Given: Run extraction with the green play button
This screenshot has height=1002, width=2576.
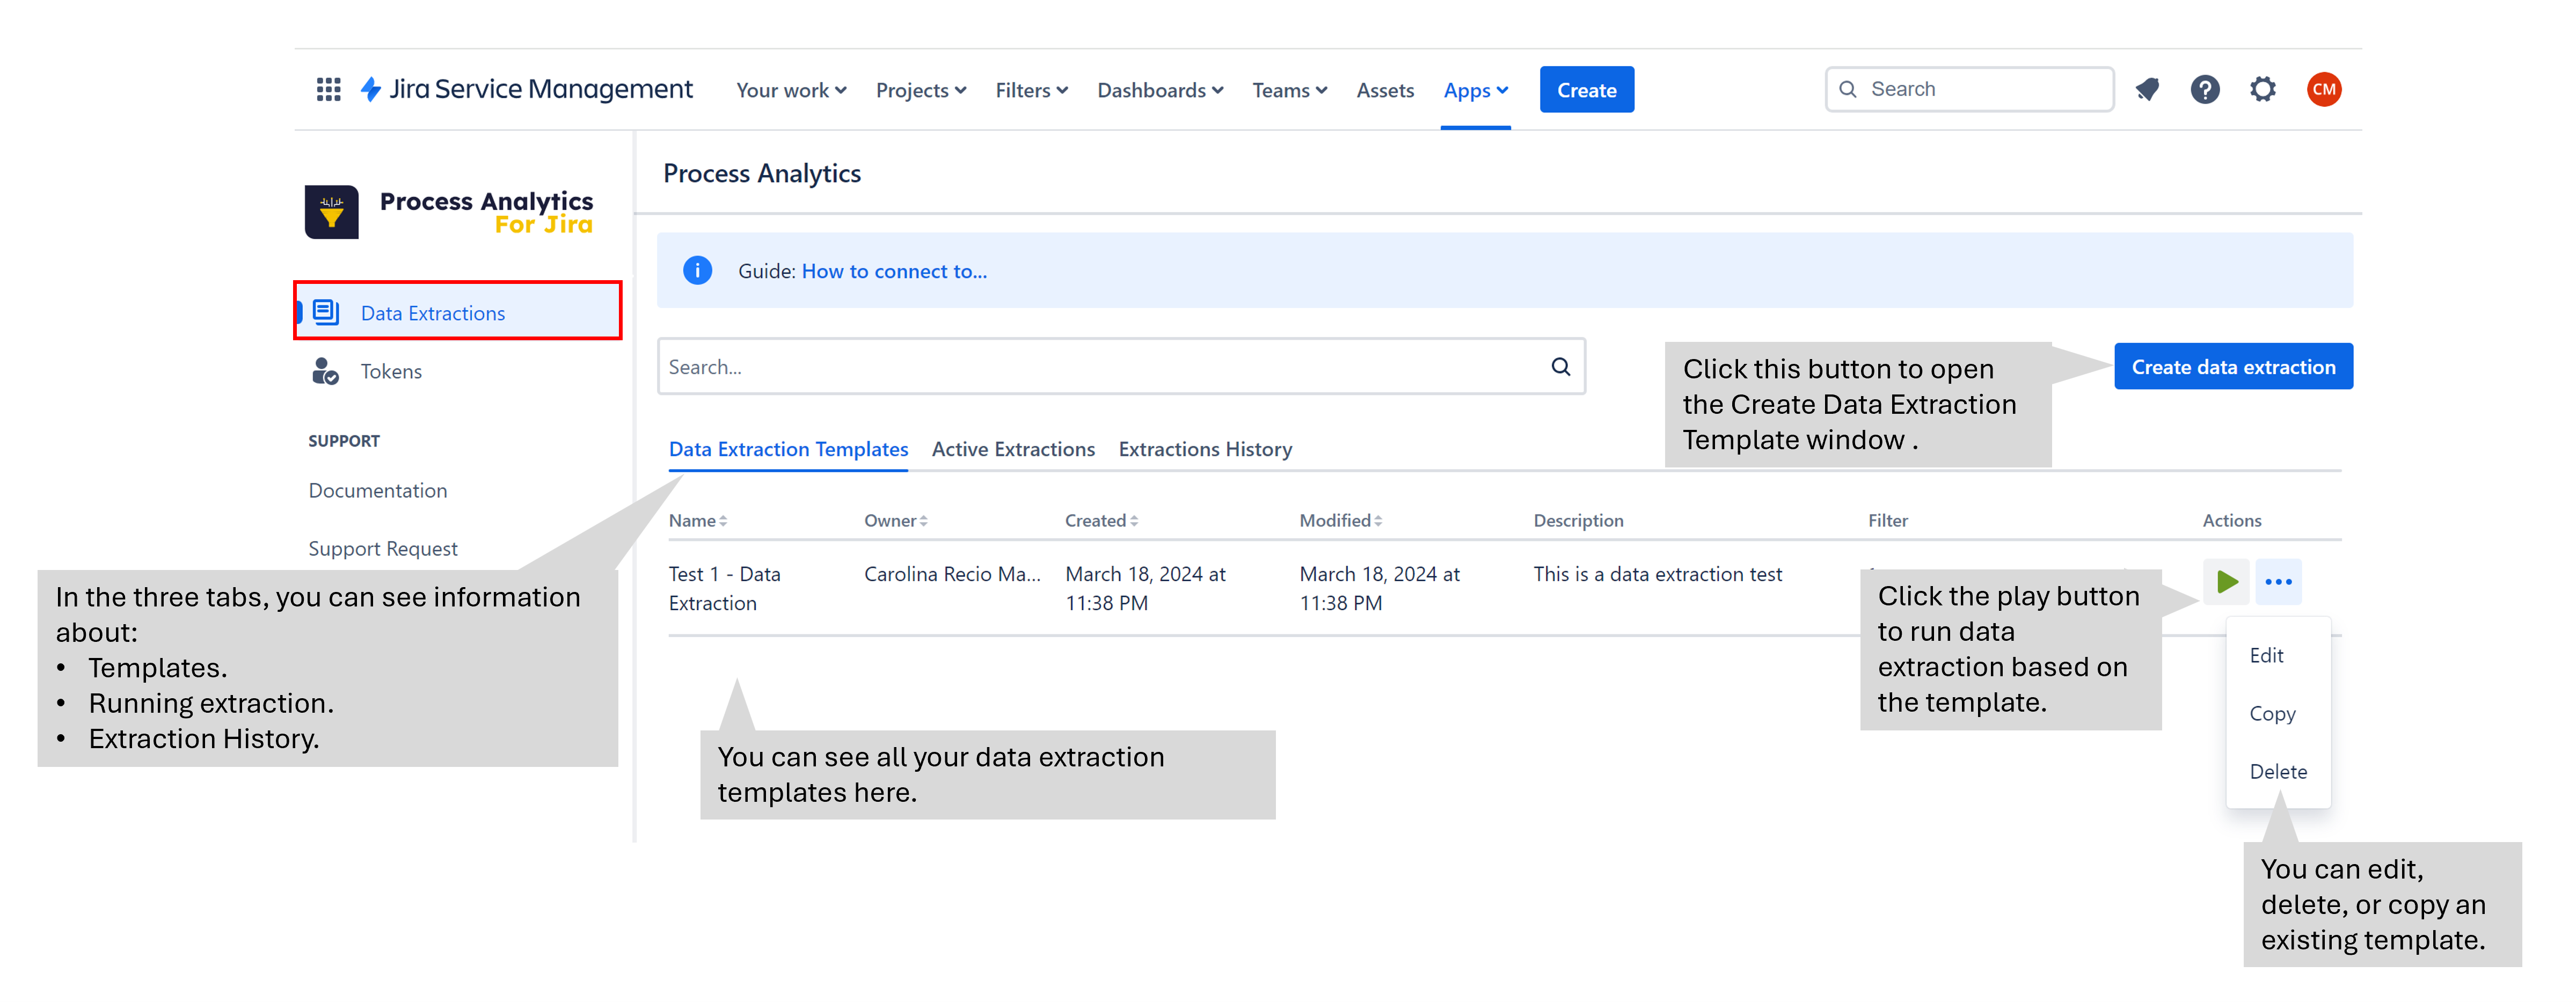Looking at the screenshot, I should click(2226, 582).
